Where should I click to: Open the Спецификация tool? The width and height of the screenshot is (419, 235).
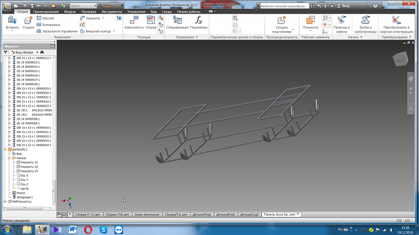(177, 21)
